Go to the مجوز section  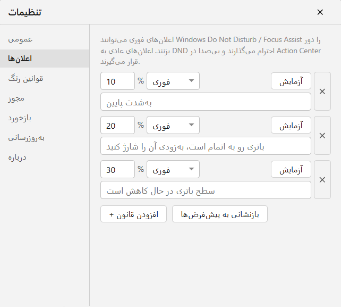pos(45,98)
